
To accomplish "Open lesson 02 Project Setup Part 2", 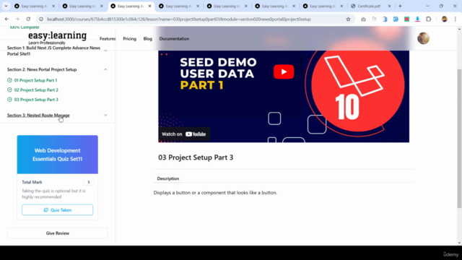I will pyautogui.click(x=36, y=90).
